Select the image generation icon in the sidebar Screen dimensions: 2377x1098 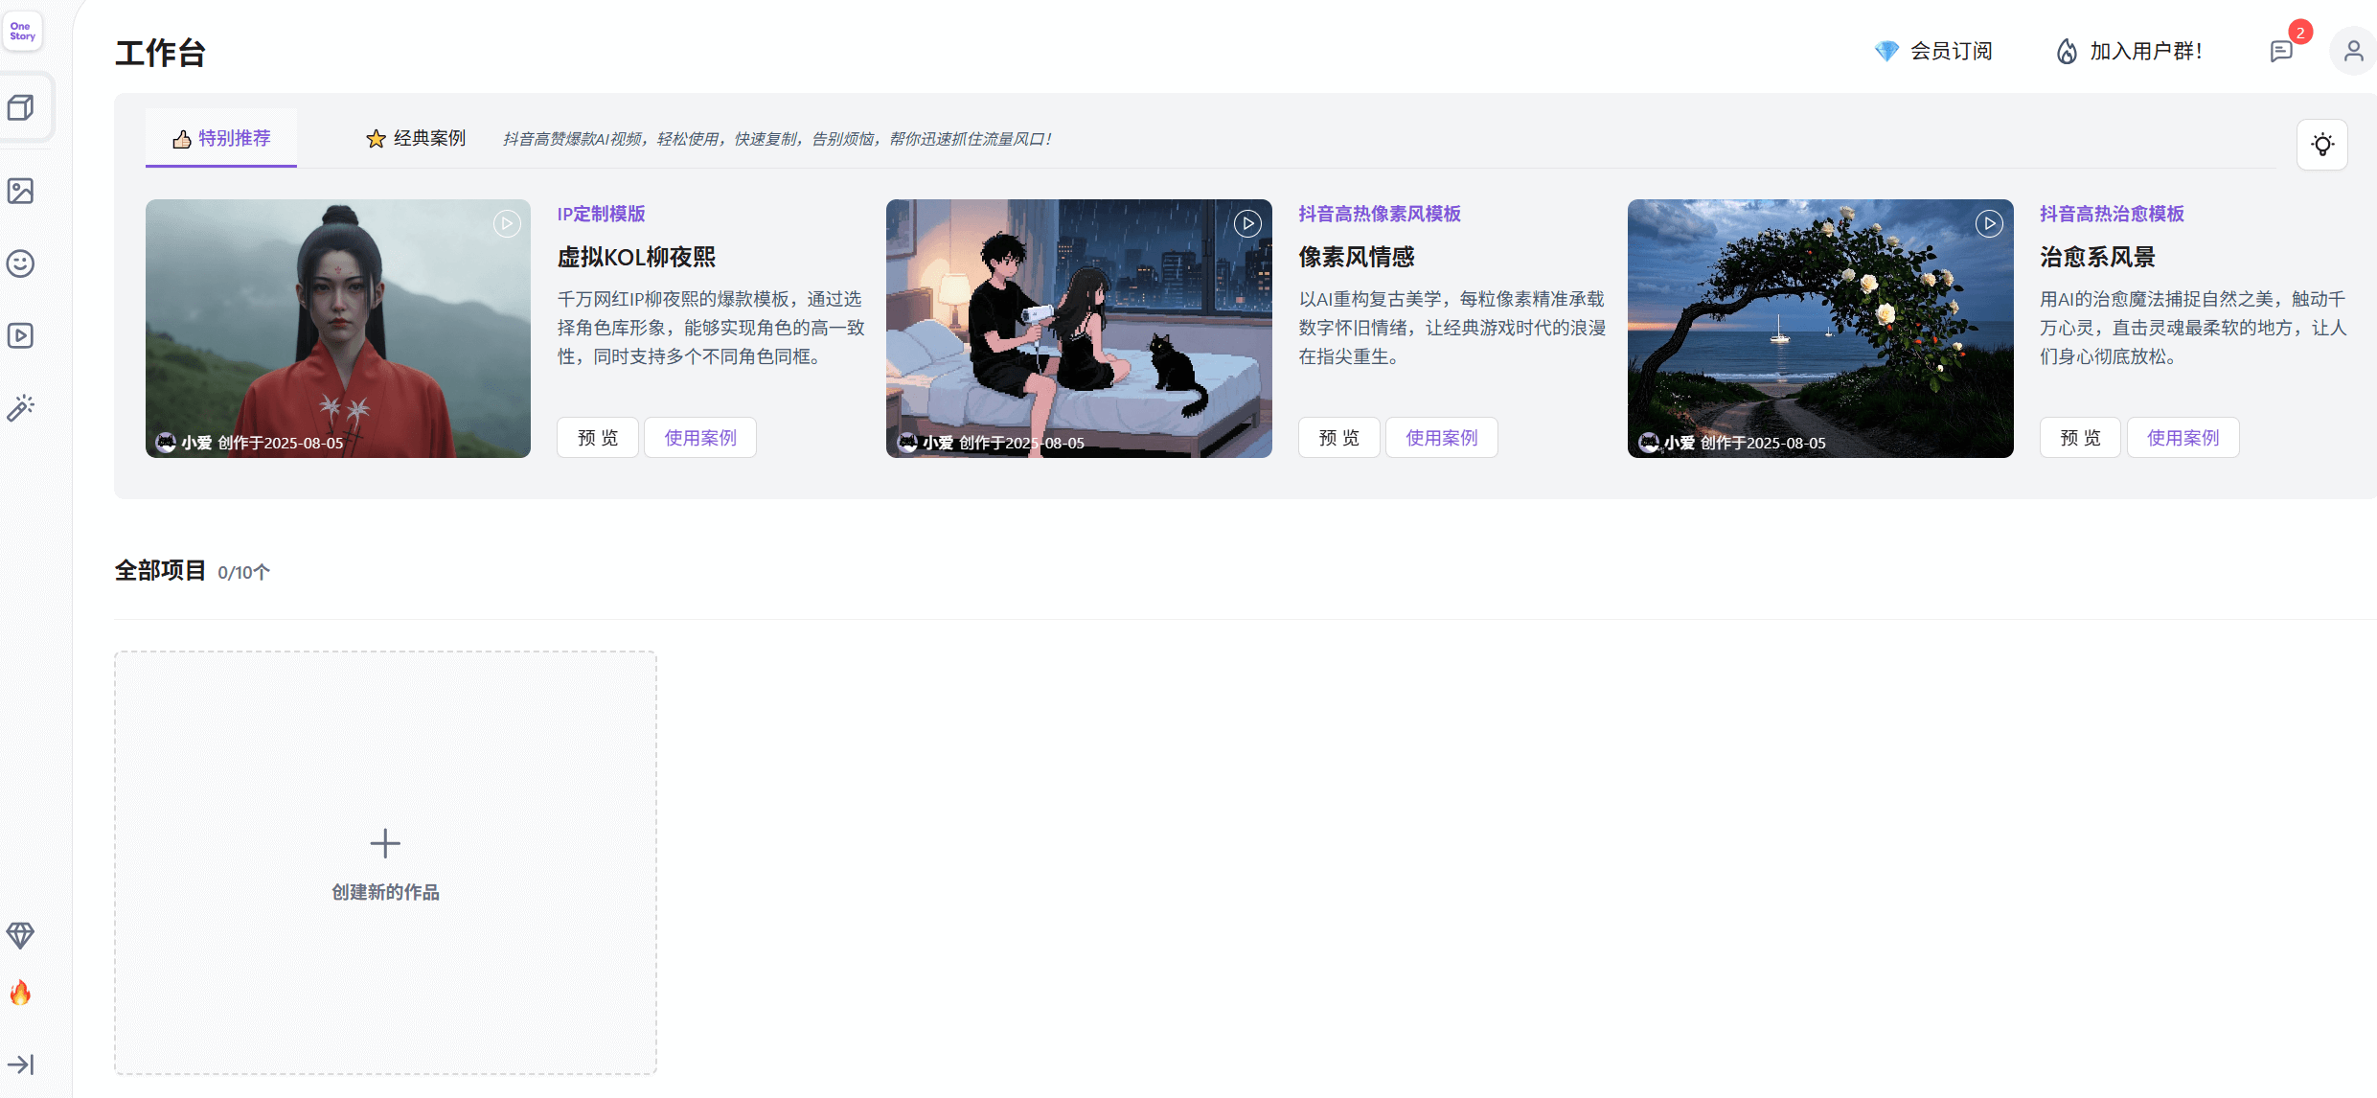pos(20,191)
